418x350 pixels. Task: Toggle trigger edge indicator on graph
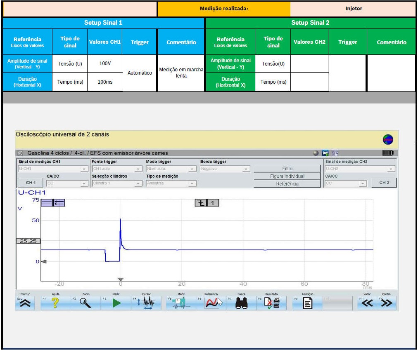(x=201, y=202)
